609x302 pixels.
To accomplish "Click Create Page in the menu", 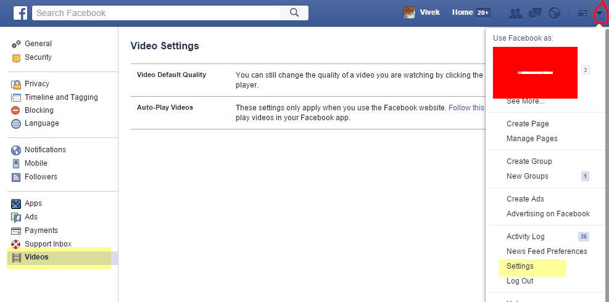I will pos(527,124).
